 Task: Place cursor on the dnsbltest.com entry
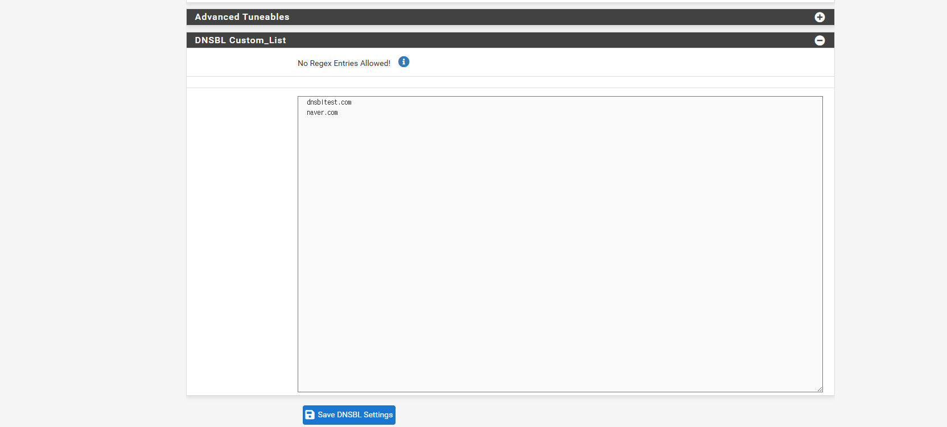coord(329,102)
